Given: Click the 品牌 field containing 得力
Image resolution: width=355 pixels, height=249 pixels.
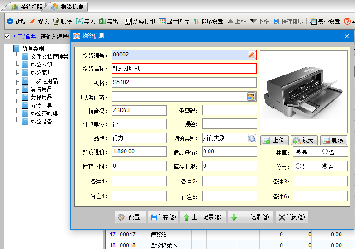Looking at the screenshot, I should point(139,138).
